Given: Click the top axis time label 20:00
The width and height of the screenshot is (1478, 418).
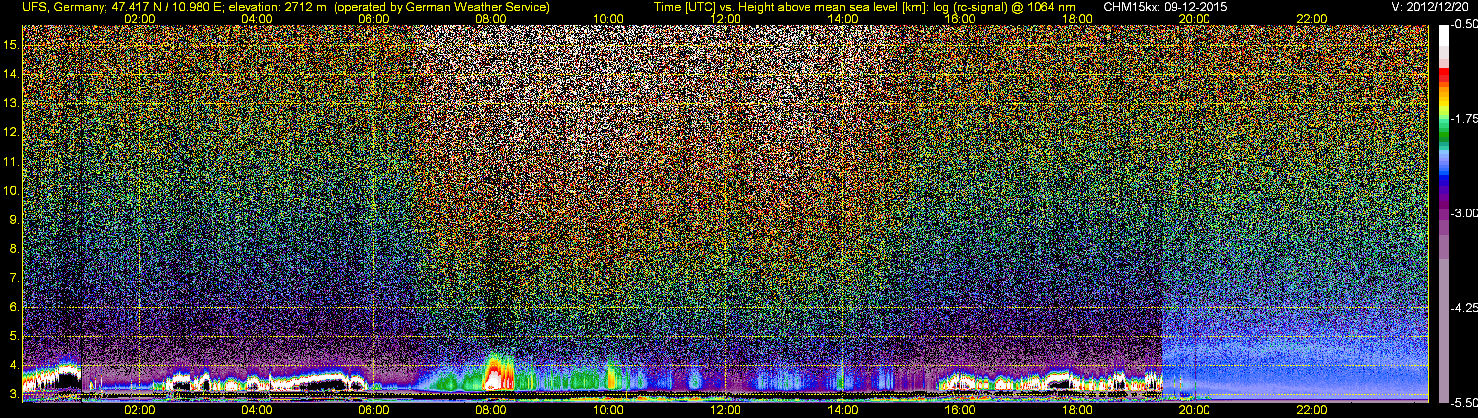Looking at the screenshot, I should [x=1195, y=18].
